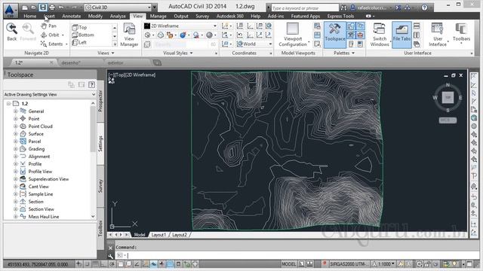
Task: Open the 2D Wireframe visual style dropdown
Action: (180, 26)
